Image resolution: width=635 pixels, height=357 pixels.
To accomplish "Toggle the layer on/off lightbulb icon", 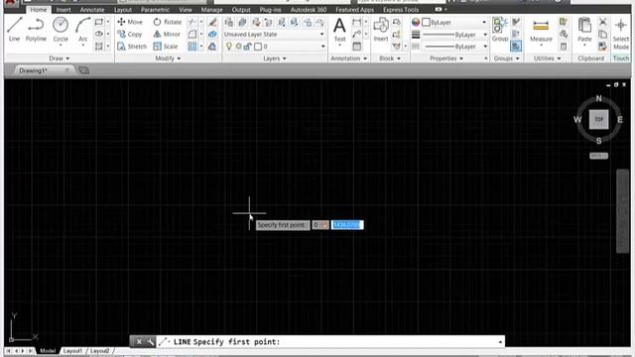I will (229, 47).
